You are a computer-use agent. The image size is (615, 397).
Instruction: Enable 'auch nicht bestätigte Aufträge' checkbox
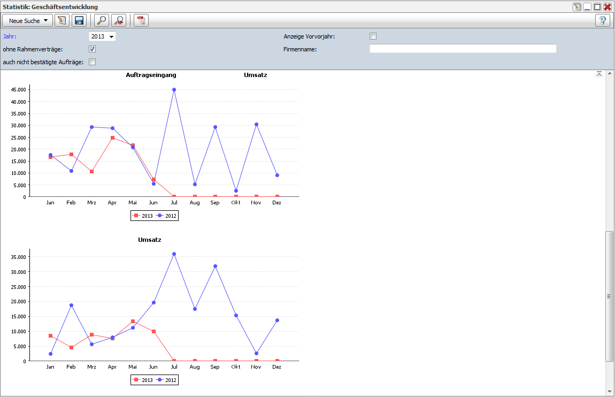pos(92,62)
